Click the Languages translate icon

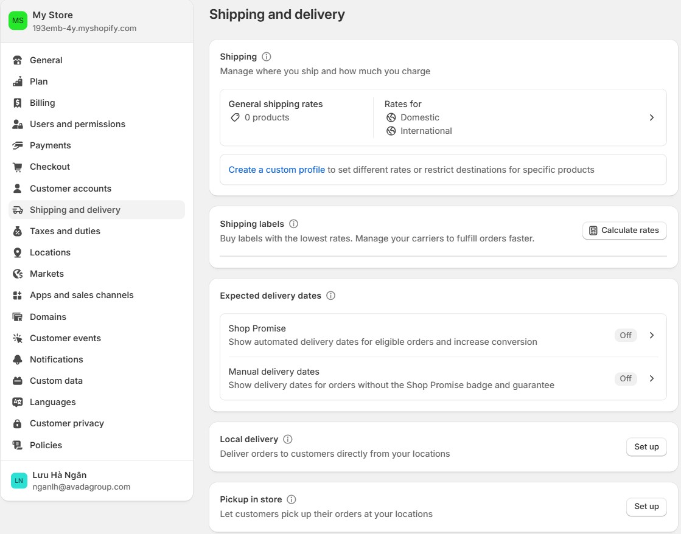click(x=18, y=402)
